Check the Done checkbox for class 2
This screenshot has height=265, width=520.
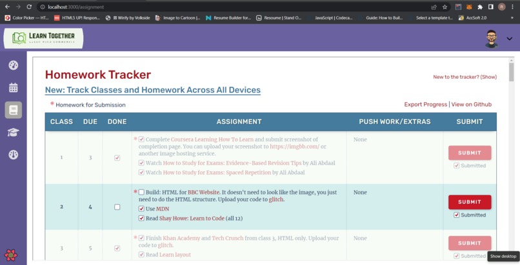tap(117, 207)
